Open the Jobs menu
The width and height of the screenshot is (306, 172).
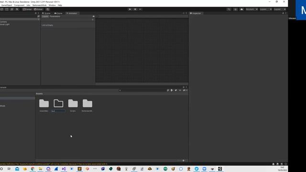28,5
